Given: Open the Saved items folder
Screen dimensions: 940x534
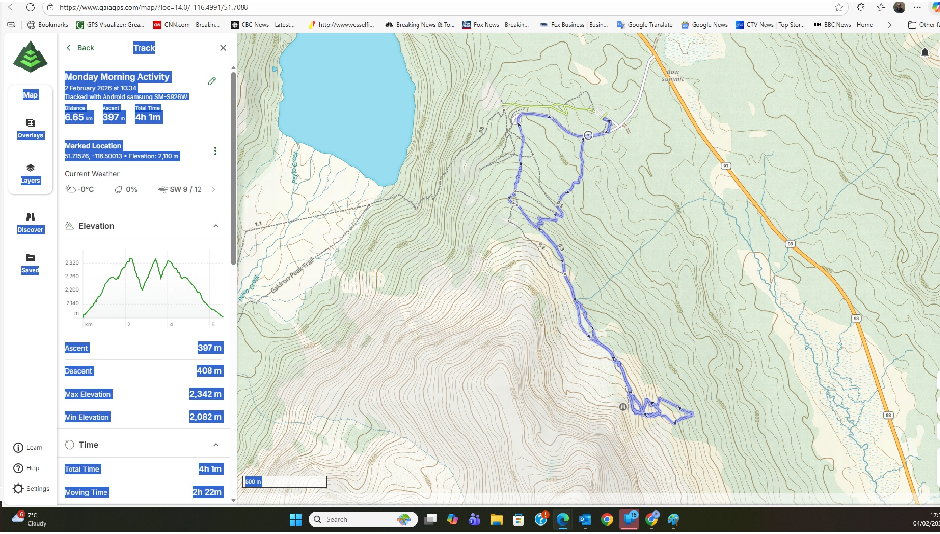Looking at the screenshot, I should click(30, 263).
